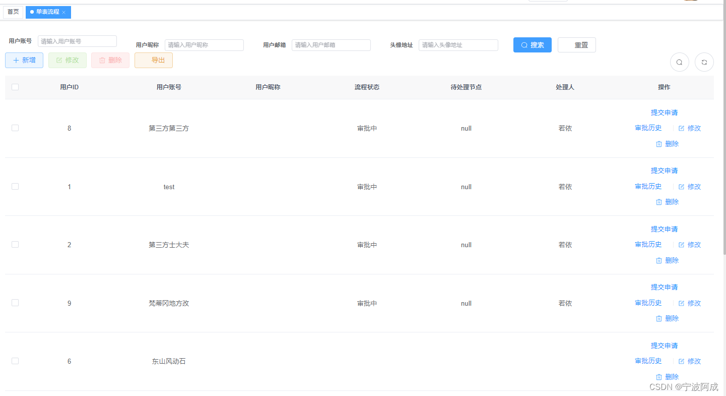
Task: Click the round search toggle icon
Action: (679, 62)
